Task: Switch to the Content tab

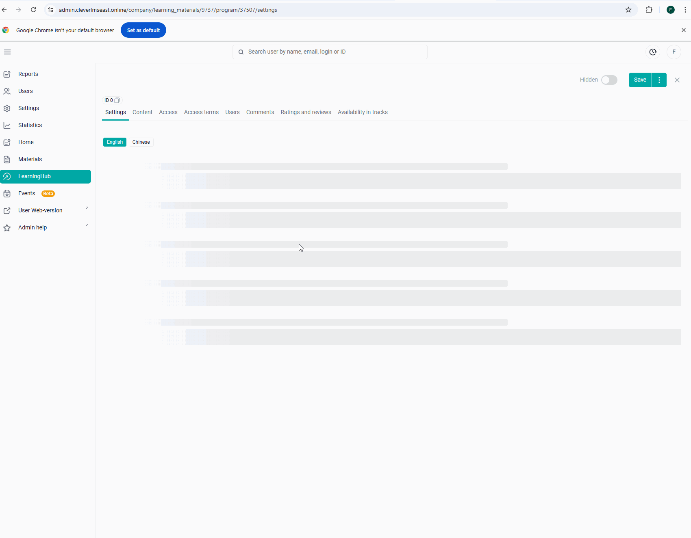Action: coord(142,112)
